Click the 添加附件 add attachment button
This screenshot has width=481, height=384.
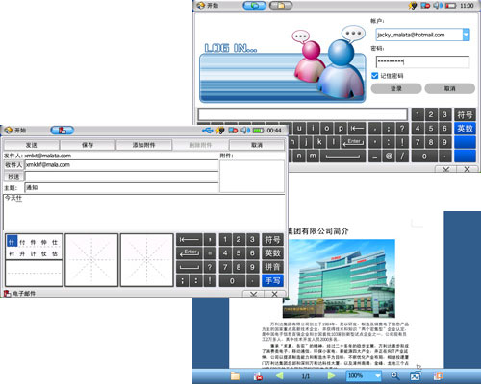(x=143, y=145)
